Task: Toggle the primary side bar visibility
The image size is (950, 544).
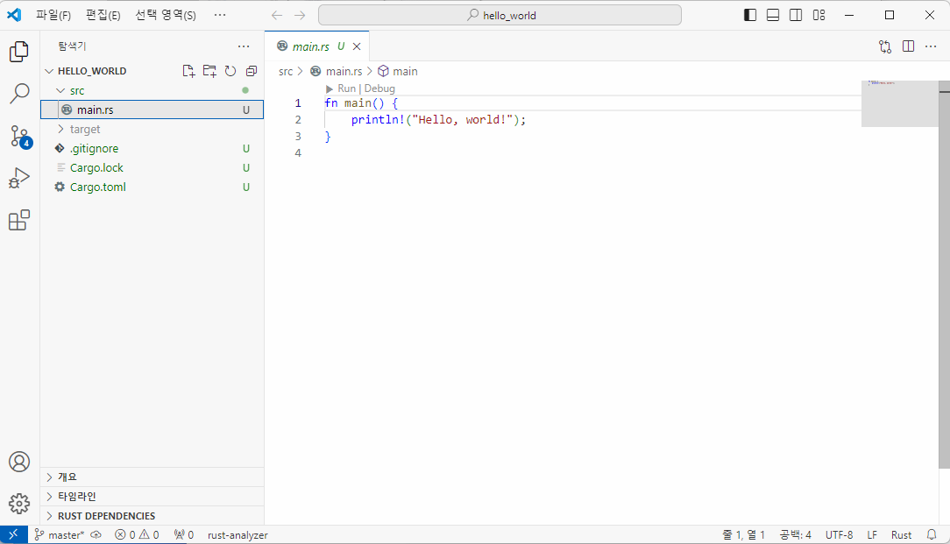Action: point(750,15)
